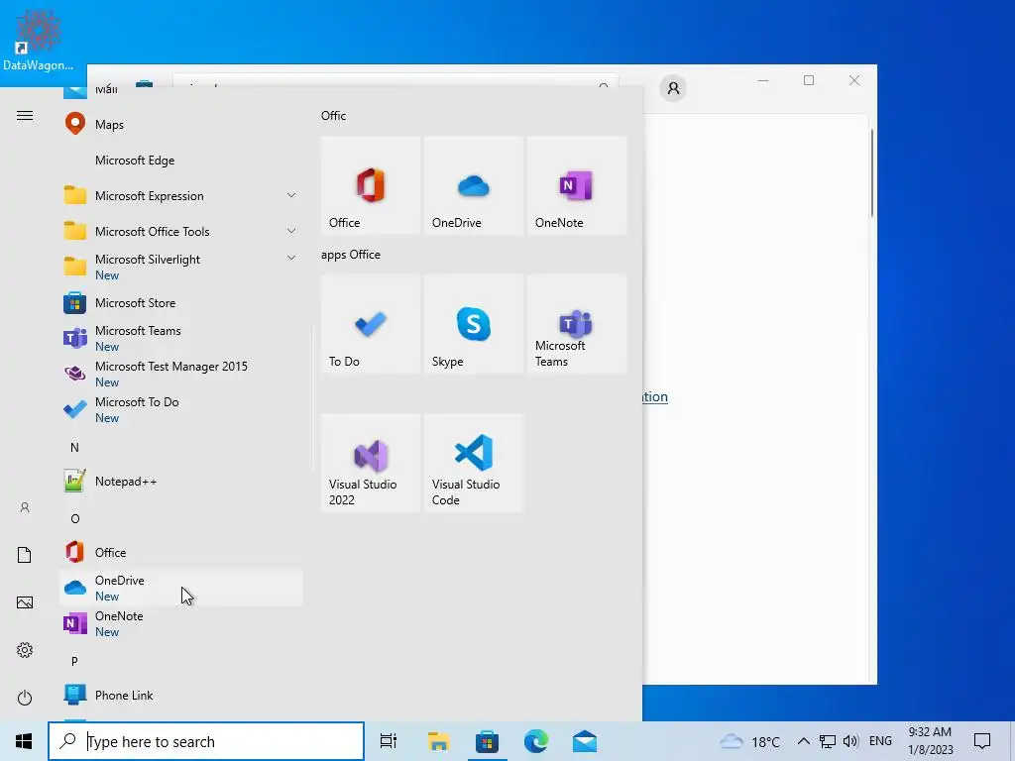Open DataWagon desktop shortcut
Image resolution: width=1015 pixels, height=761 pixels.
[x=39, y=39]
